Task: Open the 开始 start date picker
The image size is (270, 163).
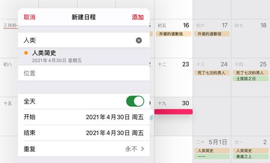Action: coord(84,117)
